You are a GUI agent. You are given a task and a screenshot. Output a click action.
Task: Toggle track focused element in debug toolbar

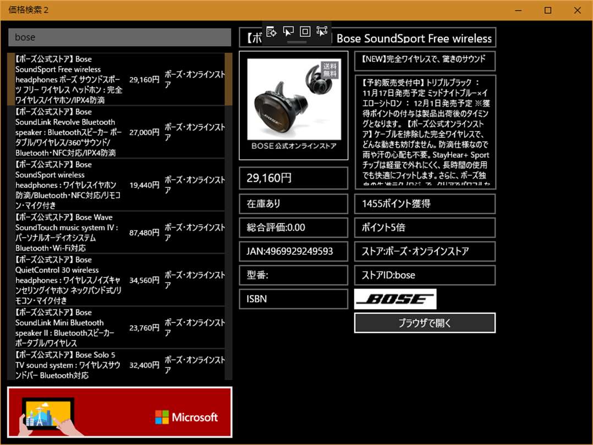click(x=322, y=32)
